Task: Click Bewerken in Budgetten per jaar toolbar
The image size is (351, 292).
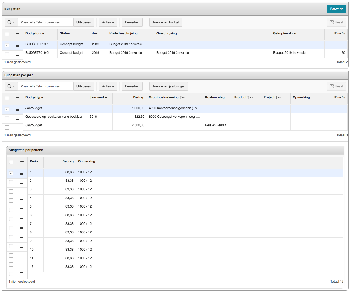Action: (x=132, y=86)
